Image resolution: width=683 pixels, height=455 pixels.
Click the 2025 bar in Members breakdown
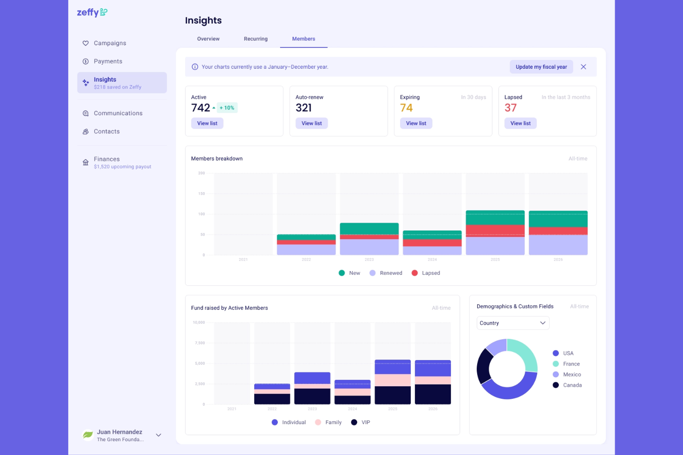(495, 233)
